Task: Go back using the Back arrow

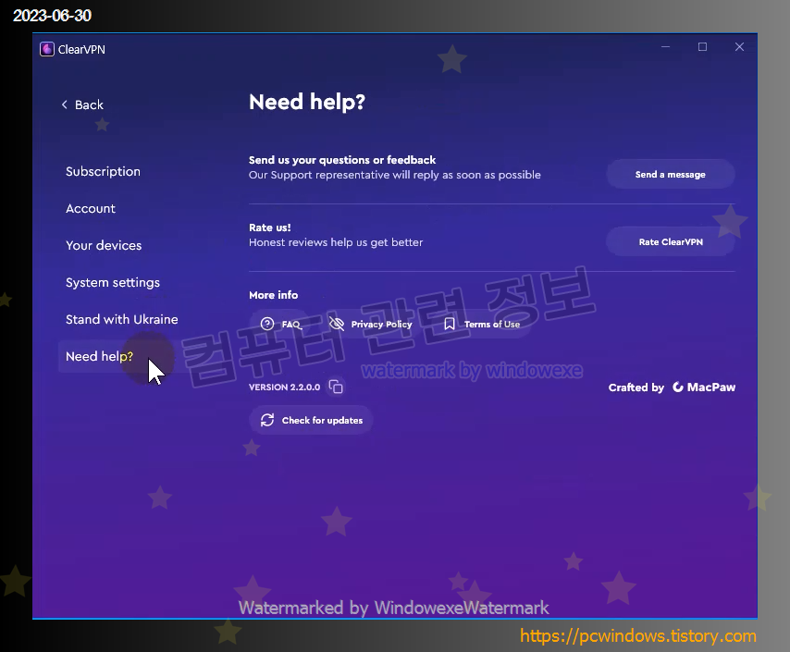Action: click(65, 105)
